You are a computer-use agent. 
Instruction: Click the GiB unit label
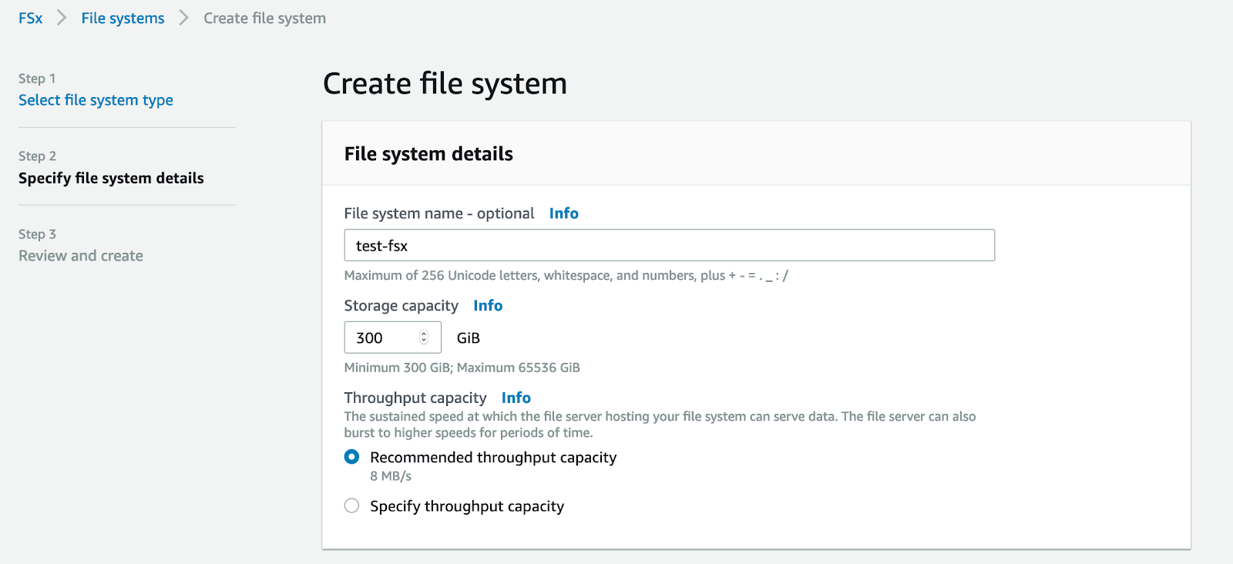click(x=469, y=338)
